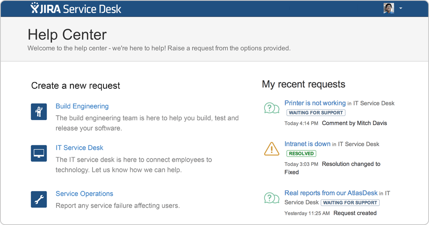
Task: Open 'Real reports from our AtlasDesk' request
Action: [x=331, y=193]
